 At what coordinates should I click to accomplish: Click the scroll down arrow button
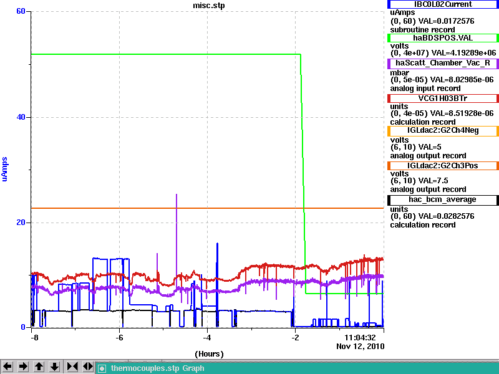tap(54, 367)
